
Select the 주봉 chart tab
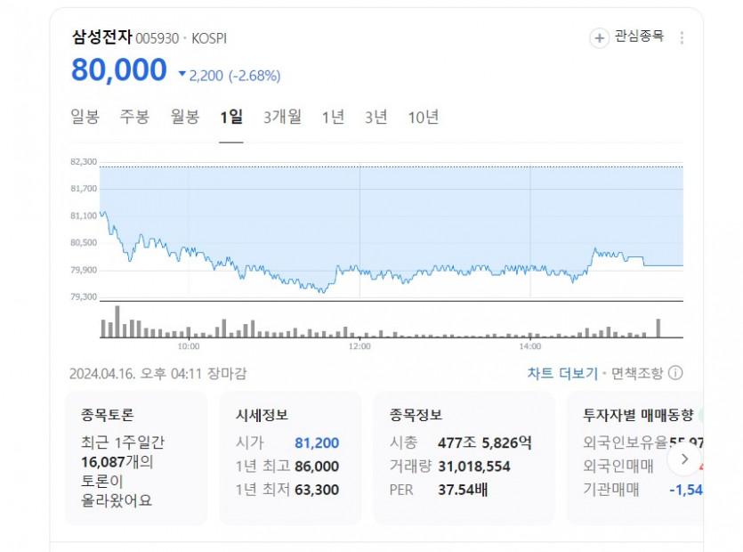[x=135, y=118]
